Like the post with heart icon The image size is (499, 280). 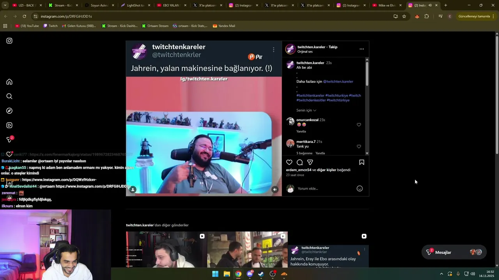click(289, 162)
